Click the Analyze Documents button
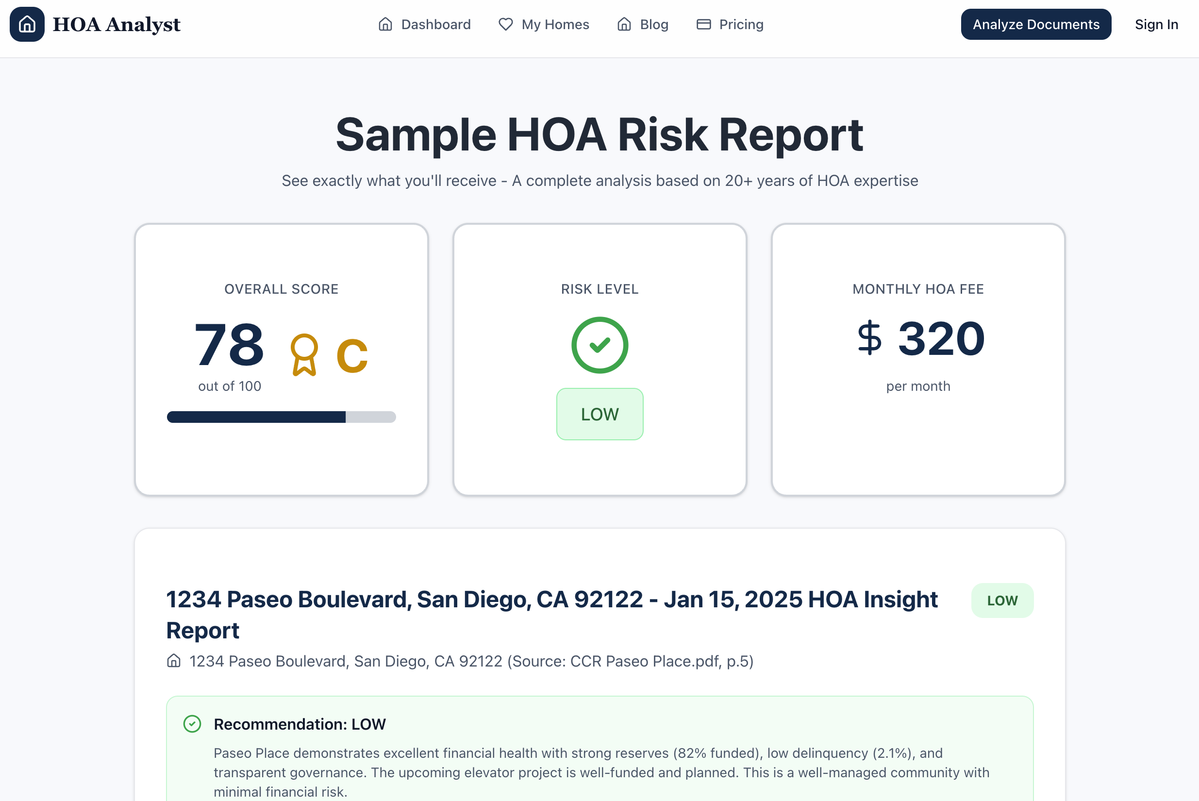The height and width of the screenshot is (801, 1199). coord(1035,24)
